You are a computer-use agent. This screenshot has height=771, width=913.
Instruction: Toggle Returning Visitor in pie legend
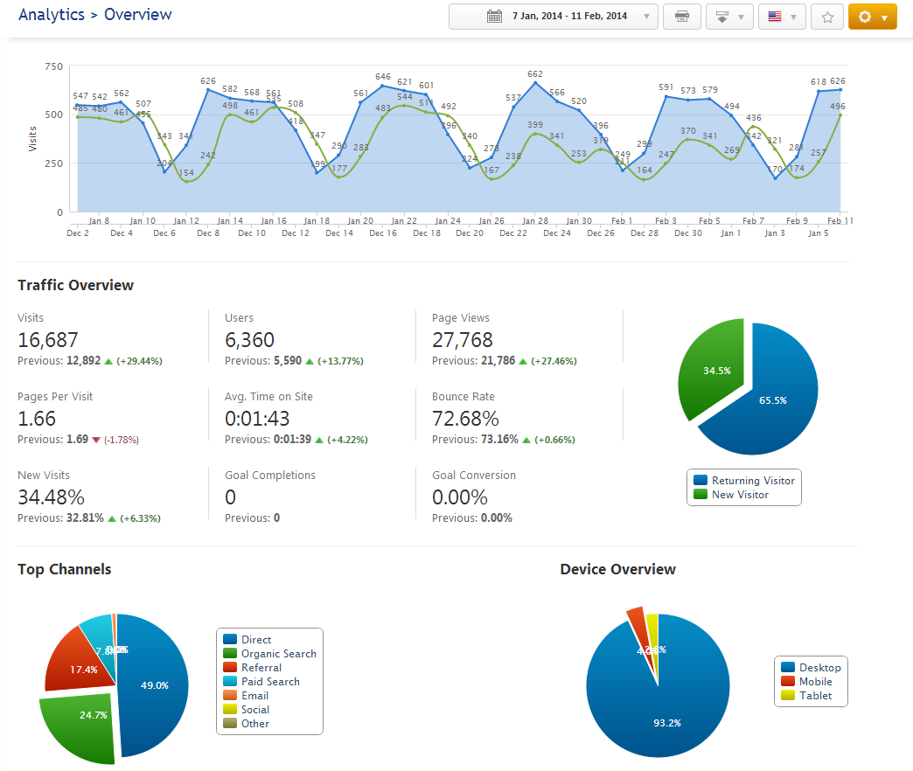click(752, 481)
